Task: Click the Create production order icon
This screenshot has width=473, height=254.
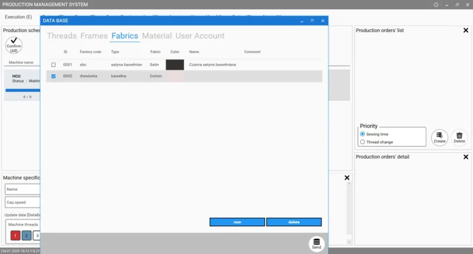Action: pos(439,137)
